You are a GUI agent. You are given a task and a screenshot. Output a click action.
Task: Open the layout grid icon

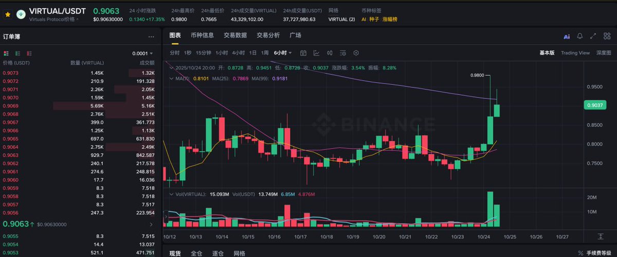[x=607, y=36]
